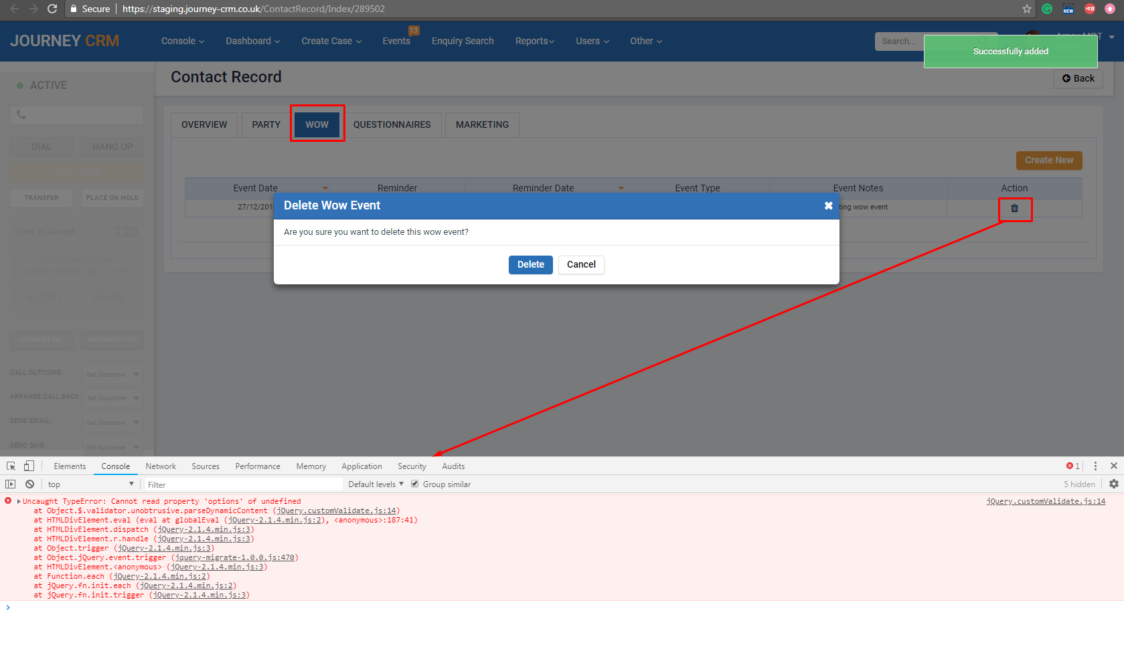Open the pink round extension icon
The width and height of the screenshot is (1124, 645).
pyautogui.click(x=1110, y=9)
